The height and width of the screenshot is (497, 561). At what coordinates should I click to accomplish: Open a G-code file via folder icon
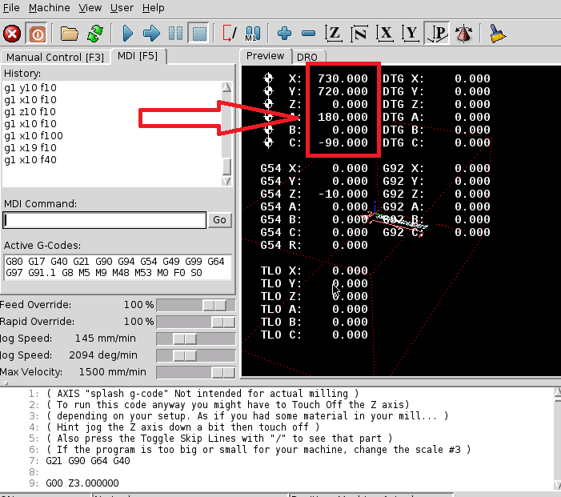(70, 34)
